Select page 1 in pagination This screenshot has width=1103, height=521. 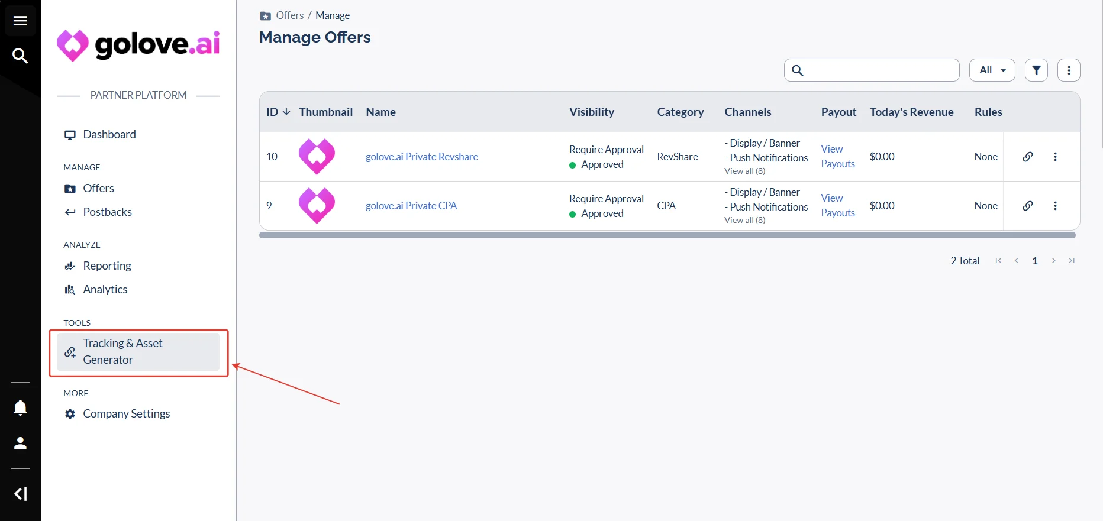pos(1035,261)
